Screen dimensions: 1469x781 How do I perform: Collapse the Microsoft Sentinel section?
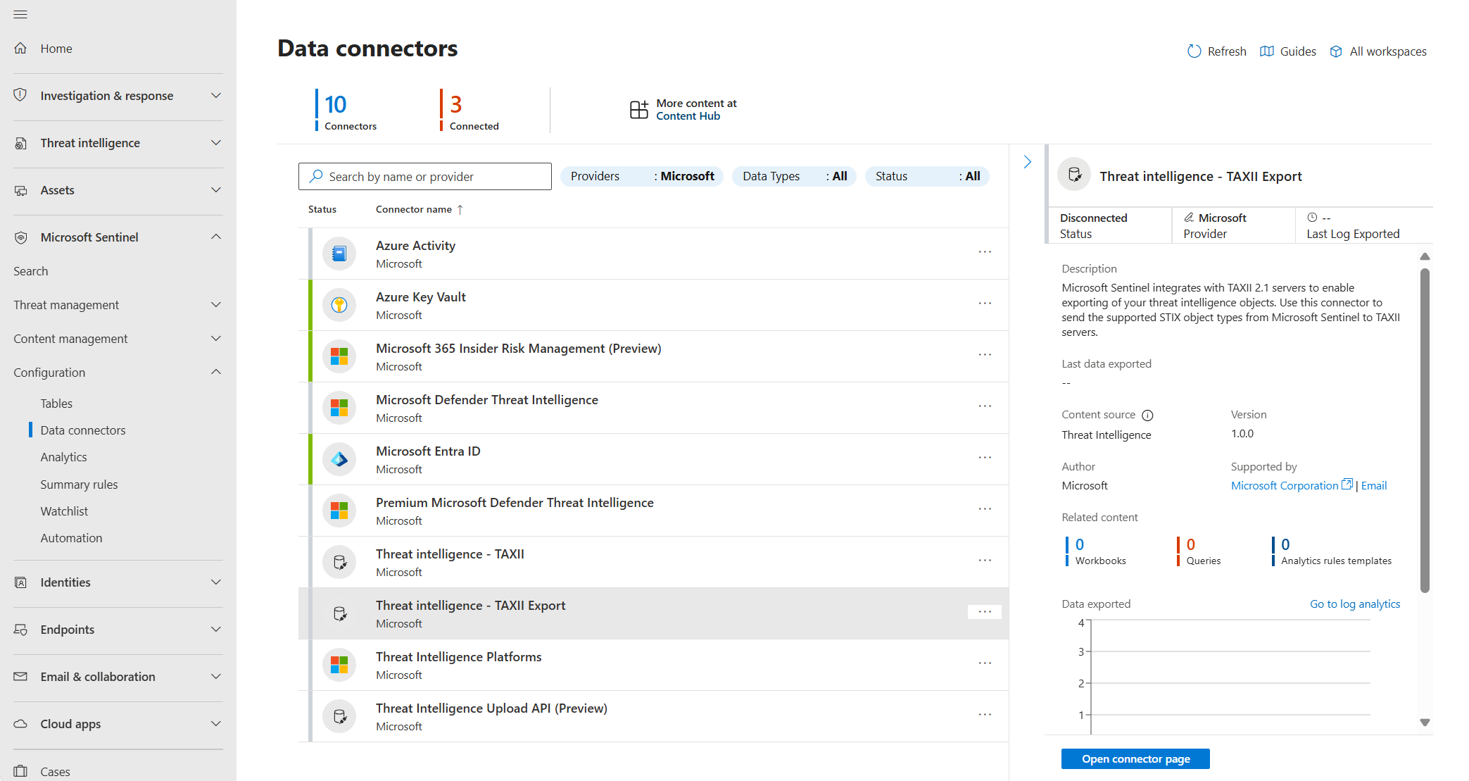tap(216, 237)
